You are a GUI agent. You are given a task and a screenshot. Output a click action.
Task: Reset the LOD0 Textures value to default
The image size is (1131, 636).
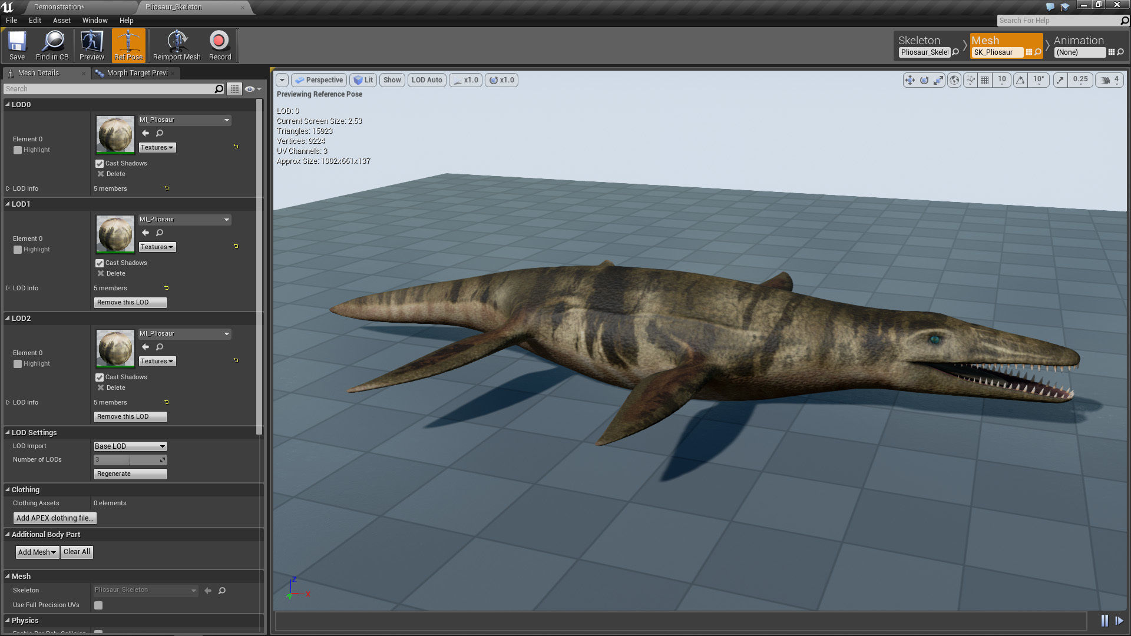coord(236,147)
